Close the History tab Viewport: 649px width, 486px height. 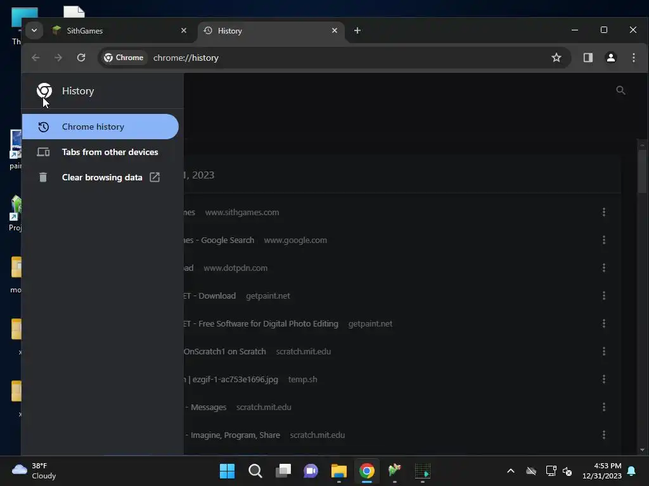tap(335, 30)
